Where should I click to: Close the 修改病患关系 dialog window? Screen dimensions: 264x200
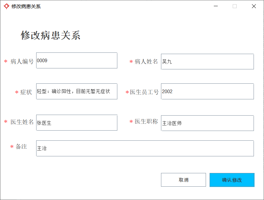pos(254,6)
